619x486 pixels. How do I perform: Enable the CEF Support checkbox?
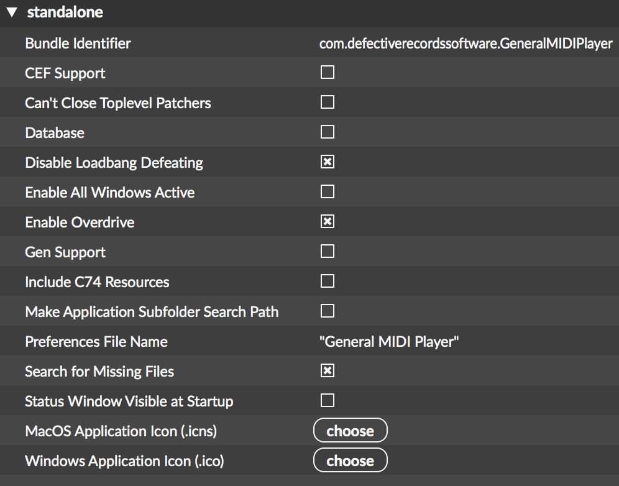[328, 72]
